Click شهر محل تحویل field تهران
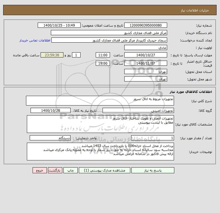Screen dimensions: 220x213 pos(146,79)
